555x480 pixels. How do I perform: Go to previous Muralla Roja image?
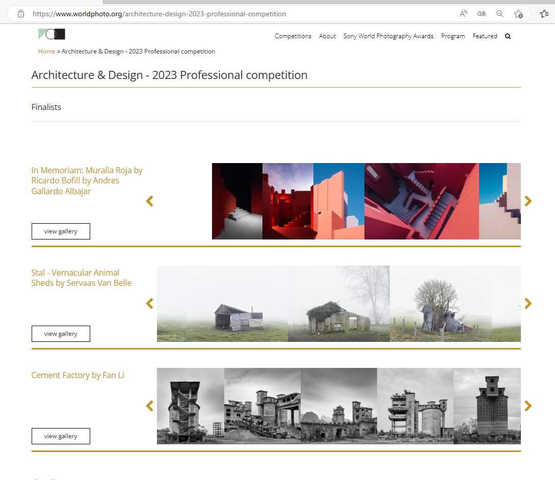(x=149, y=201)
